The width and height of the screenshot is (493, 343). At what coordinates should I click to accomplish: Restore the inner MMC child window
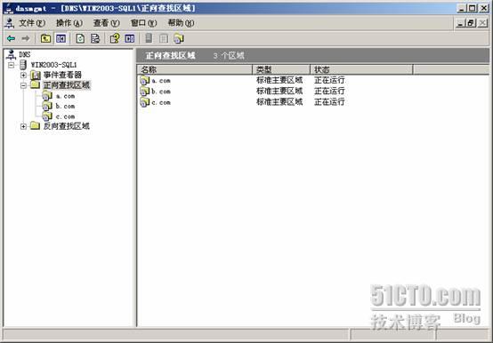[471, 23]
